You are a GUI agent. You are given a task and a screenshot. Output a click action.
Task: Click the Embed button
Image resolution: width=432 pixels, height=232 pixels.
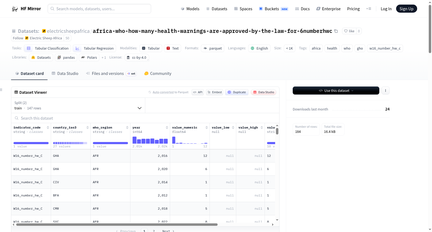[215, 92]
